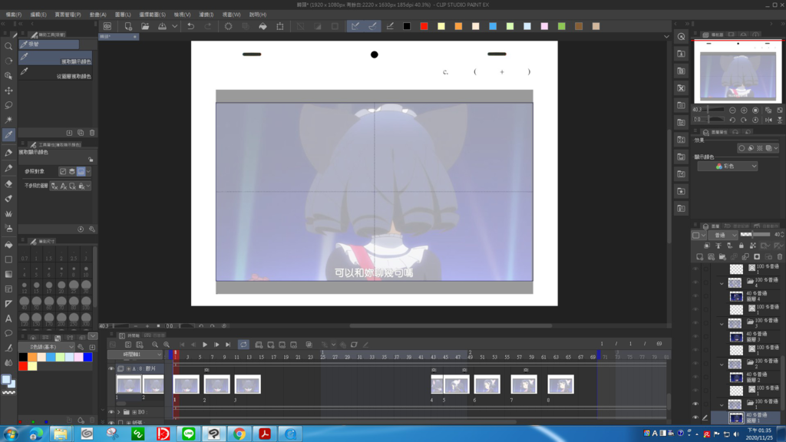Delete the layer with trash icon
786x442 pixels.
point(780,256)
